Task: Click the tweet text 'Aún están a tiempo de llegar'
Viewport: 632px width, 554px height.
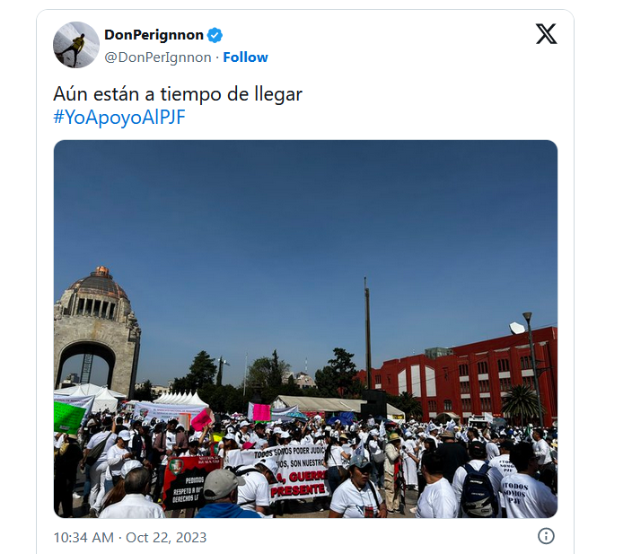Action: [x=178, y=94]
